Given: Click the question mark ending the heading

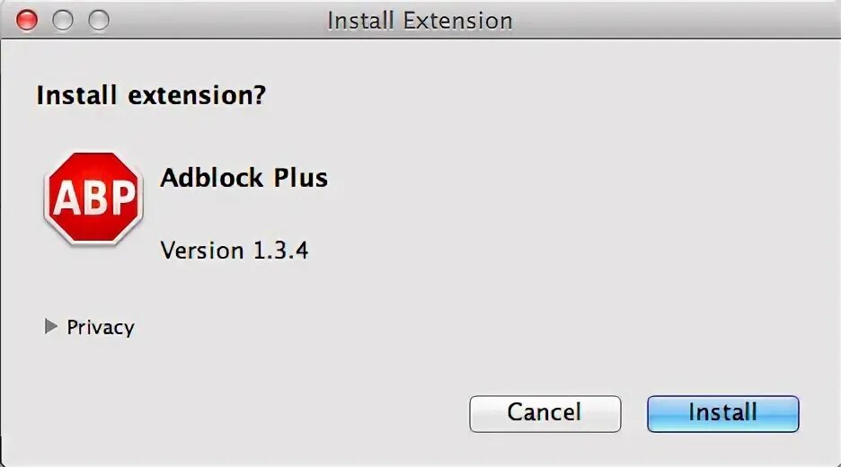Looking at the screenshot, I should tap(259, 94).
